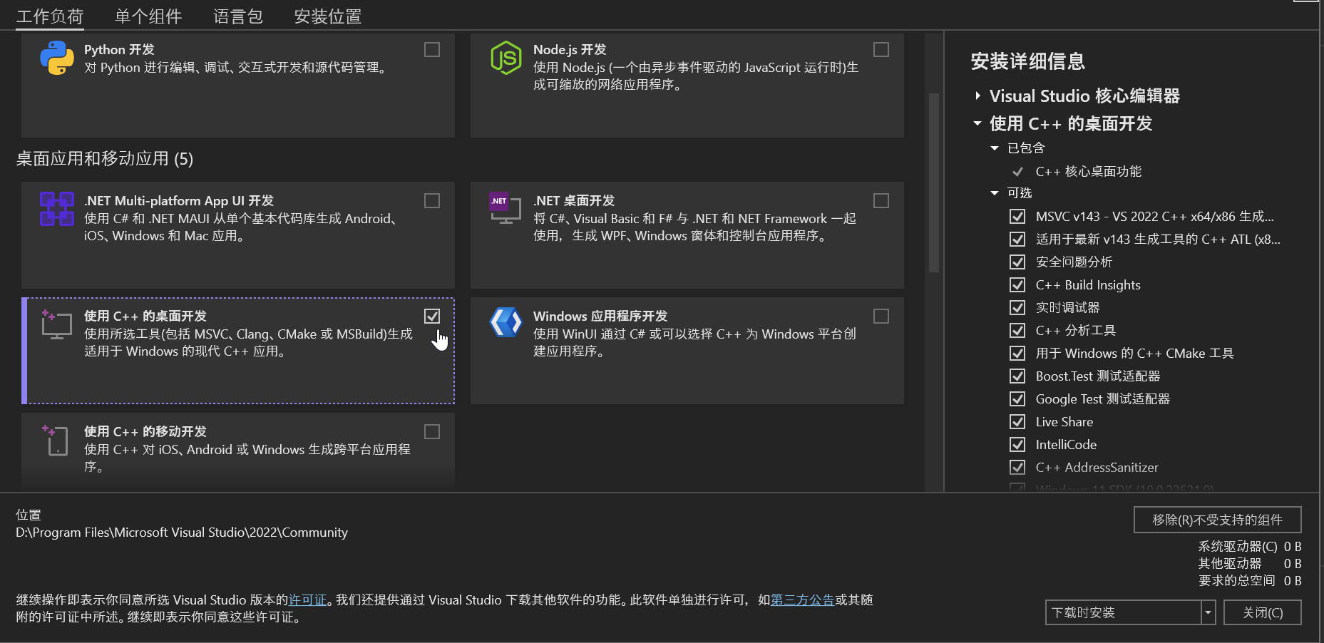Click the 要求的总空间 label
The height and width of the screenshot is (643, 1324).
tap(1236, 580)
